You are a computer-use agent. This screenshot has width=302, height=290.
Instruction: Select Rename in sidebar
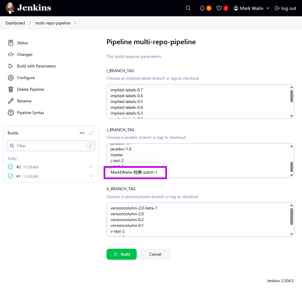pos(24,101)
